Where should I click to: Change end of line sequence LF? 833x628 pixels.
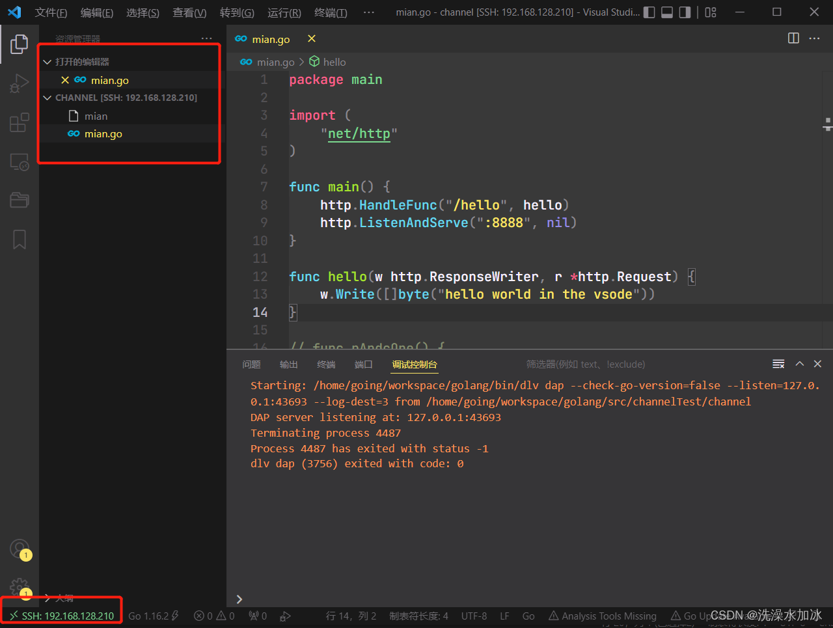[504, 616]
